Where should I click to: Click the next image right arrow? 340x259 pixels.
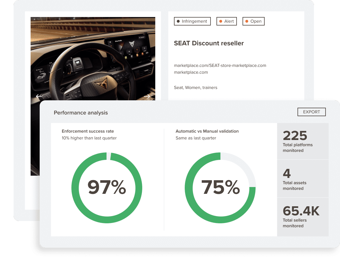tap(147, 96)
